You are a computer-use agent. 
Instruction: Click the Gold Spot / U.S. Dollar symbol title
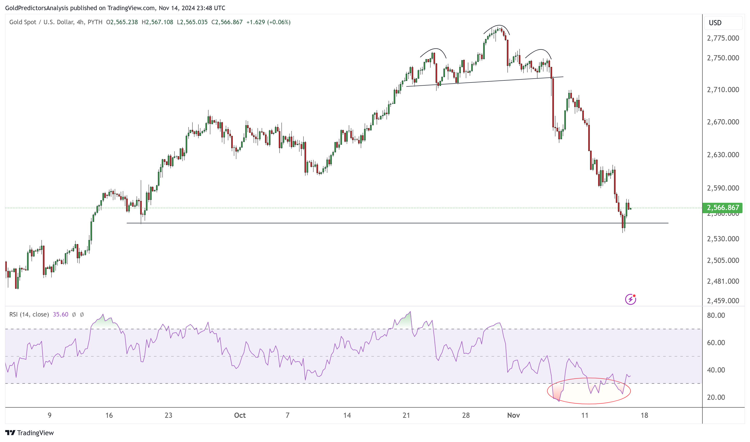coord(41,22)
